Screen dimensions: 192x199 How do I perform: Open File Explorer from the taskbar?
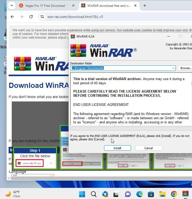pyautogui.click(x=163, y=194)
